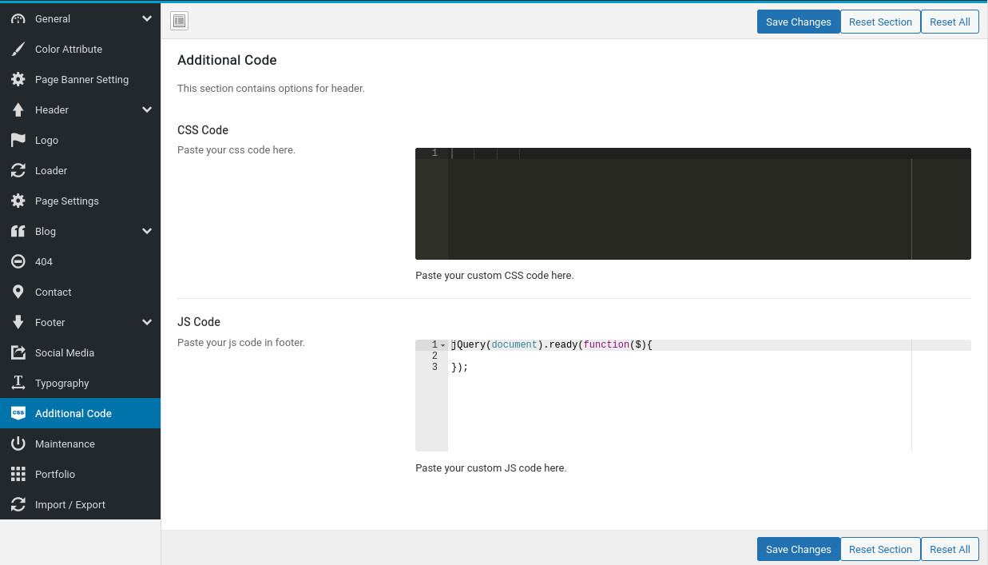Open the Import / Export section
This screenshot has height=565, width=988.
click(80, 504)
